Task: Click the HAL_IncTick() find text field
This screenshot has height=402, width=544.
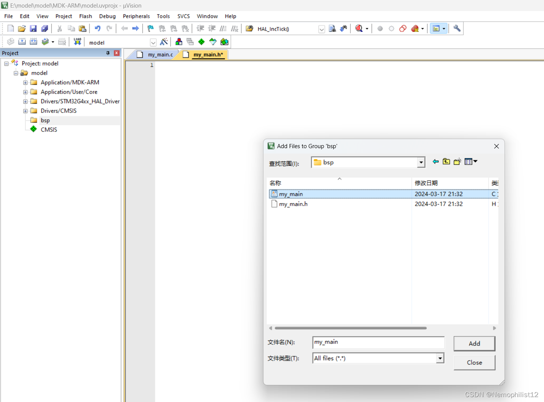Action: point(287,29)
